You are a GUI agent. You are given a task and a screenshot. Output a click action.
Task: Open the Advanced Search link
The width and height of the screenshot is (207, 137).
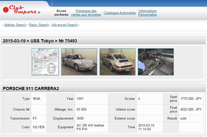click(65, 25)
